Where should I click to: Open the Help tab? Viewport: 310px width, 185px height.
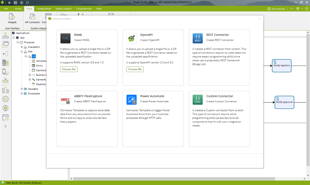tap(99, 9)
